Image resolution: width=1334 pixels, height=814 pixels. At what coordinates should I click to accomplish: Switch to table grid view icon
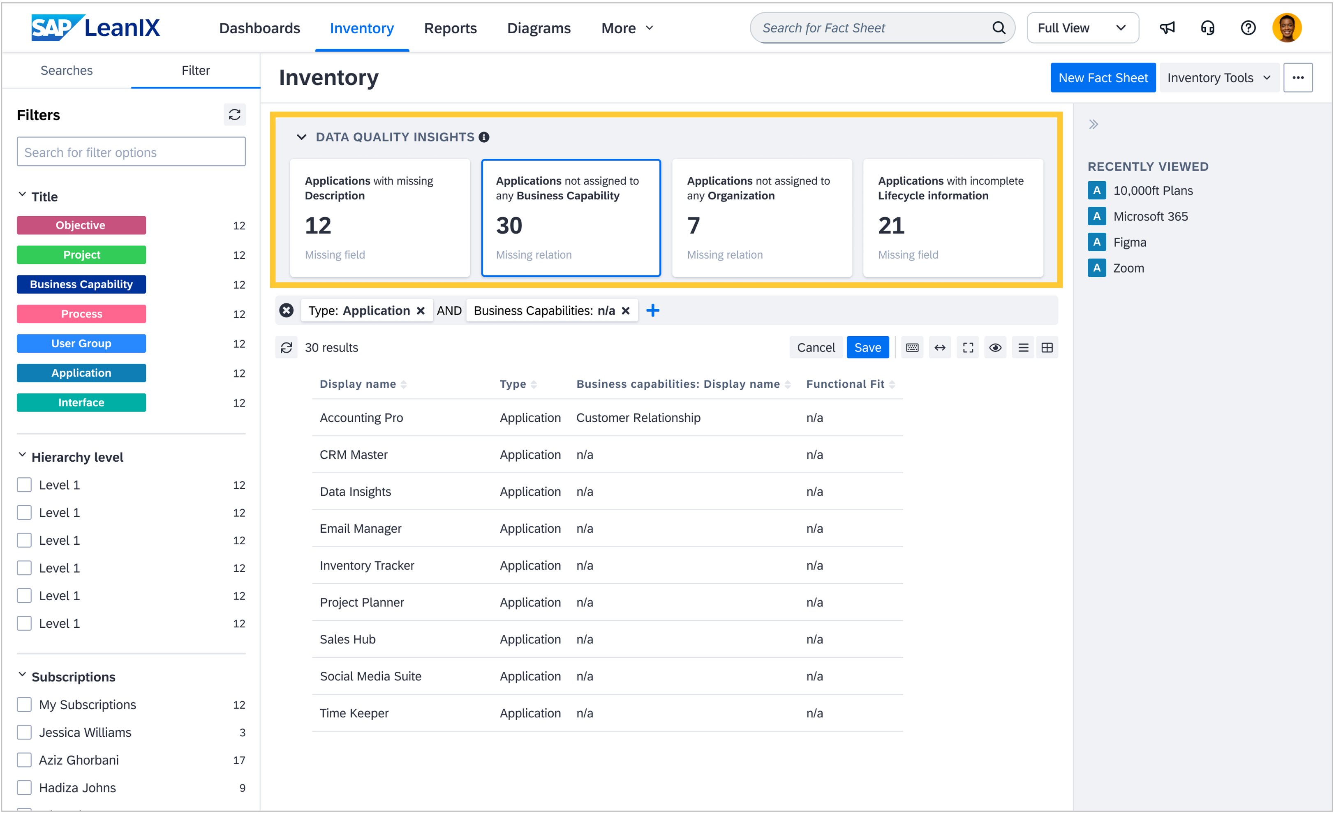pos(1047,348)
